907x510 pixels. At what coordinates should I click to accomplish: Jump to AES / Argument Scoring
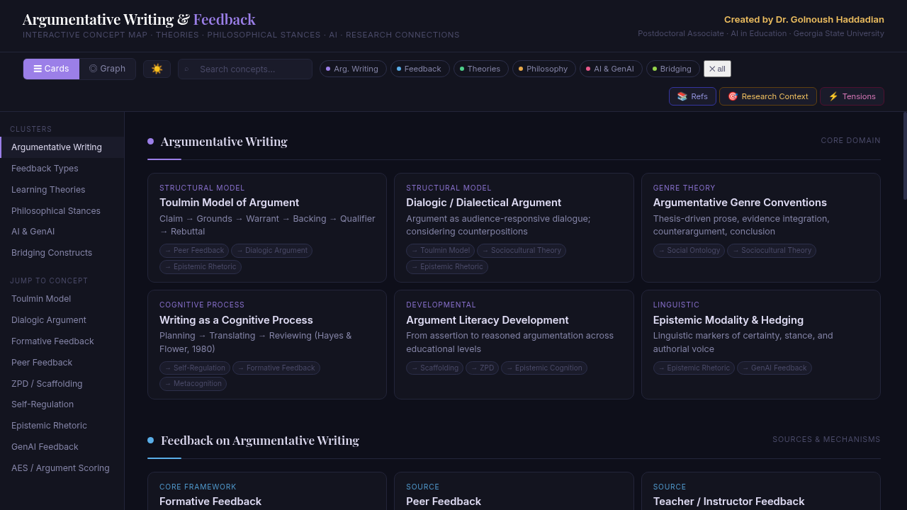62,468
